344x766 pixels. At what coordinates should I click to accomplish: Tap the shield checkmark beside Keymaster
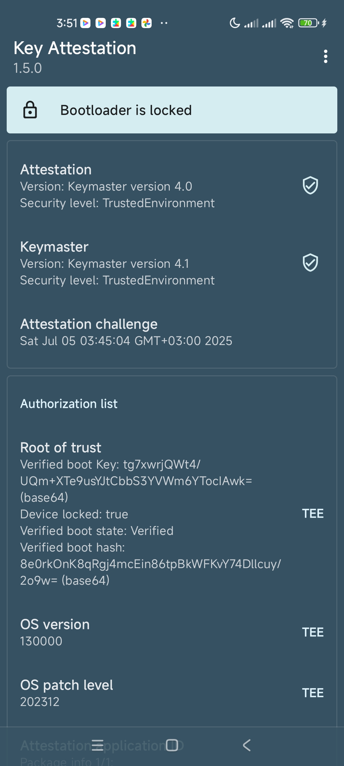coord(310,263)
